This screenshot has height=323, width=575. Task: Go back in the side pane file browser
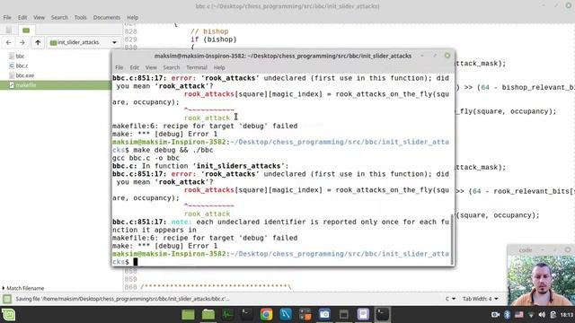pyautogui.click(x=8, y=42)
